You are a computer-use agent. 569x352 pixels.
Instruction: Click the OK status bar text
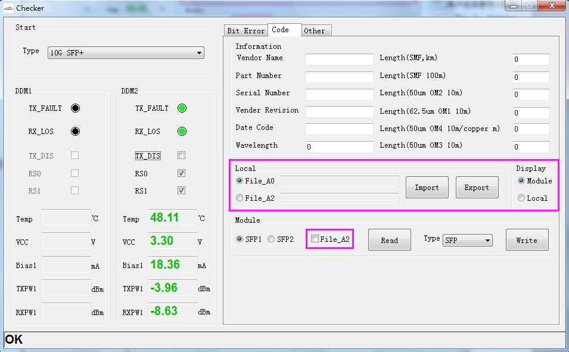click(14, 339)
